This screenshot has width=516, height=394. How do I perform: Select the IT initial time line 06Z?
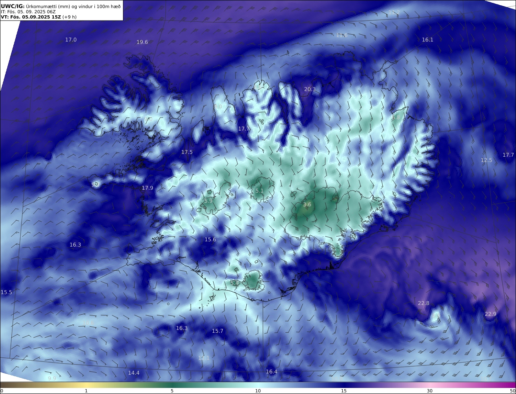pyautogui.click(x=28, y=12)
